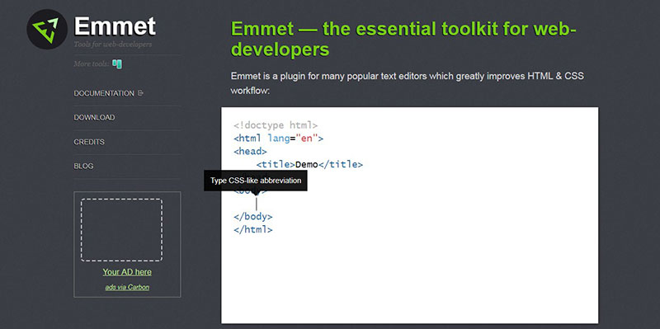The width and height of the screenshot is (660, 329).
Task: Click the "Type CSS-like abbreviation" tooltip
Action: [256, 181]
